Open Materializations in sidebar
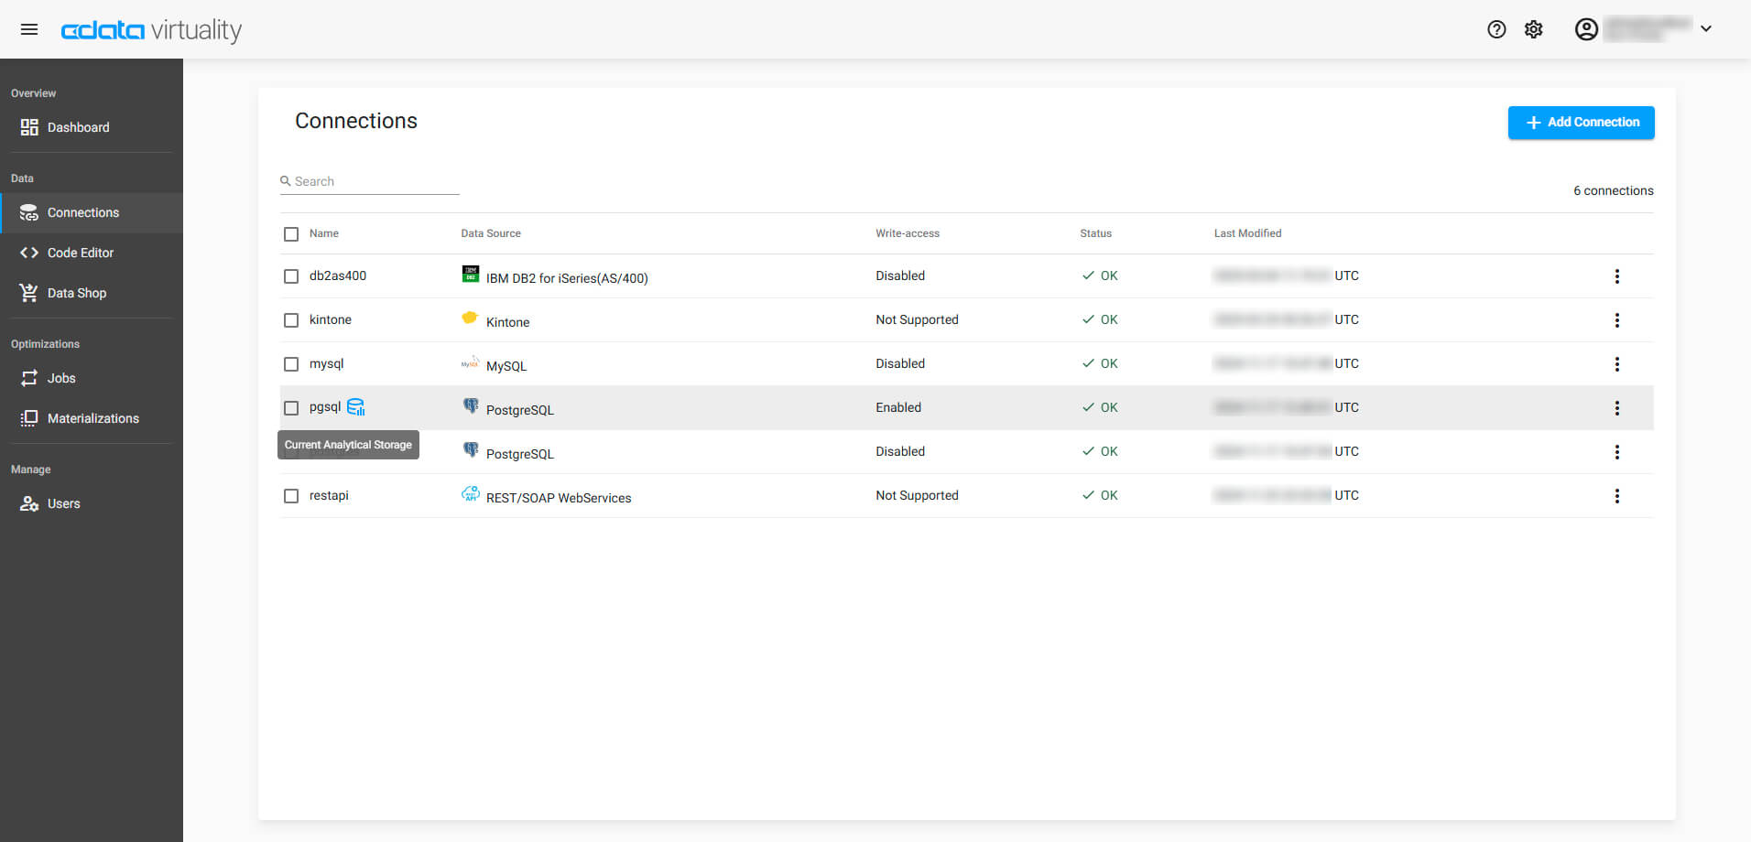1751x842 pixels. [92, 418]
